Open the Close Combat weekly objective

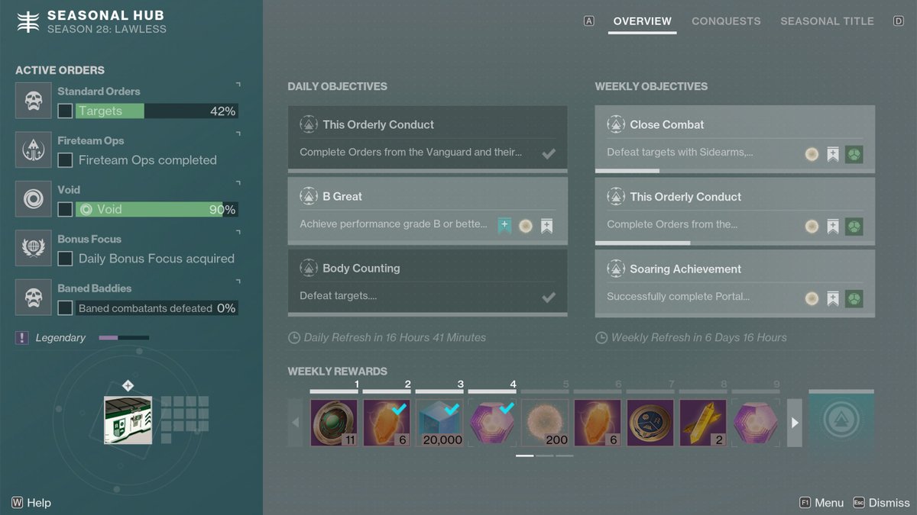(x=735, y=140)
